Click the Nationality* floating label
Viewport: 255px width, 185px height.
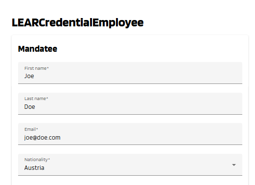(x=37, y=160)
